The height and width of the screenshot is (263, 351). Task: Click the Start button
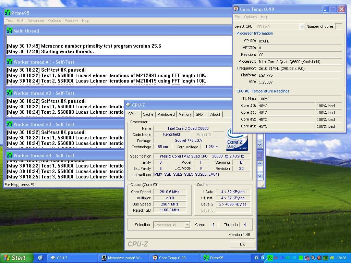(16, 258)
